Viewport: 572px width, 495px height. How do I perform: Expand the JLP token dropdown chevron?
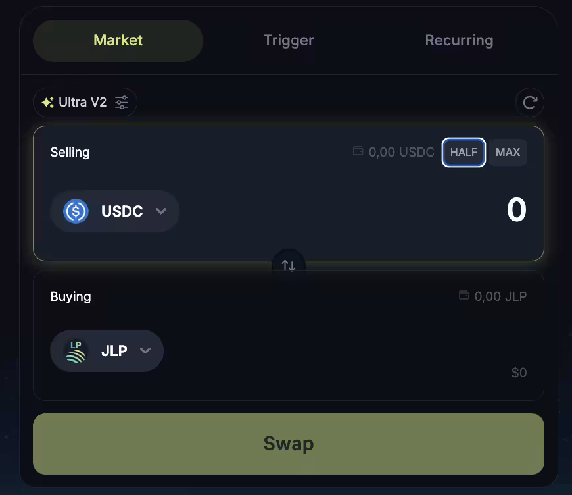145,351
